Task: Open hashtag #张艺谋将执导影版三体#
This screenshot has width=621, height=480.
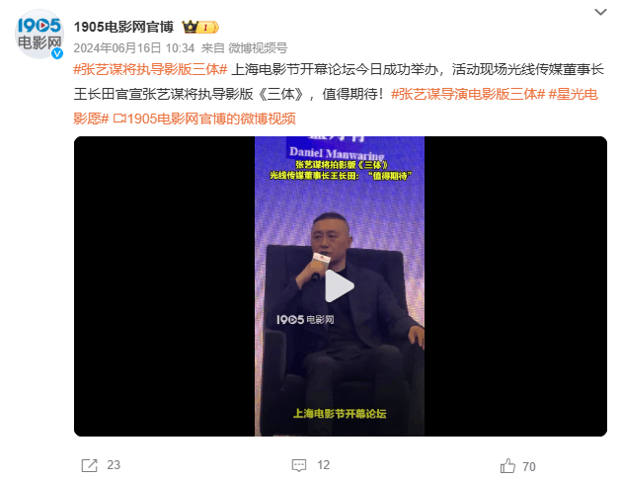Action: 150,70
